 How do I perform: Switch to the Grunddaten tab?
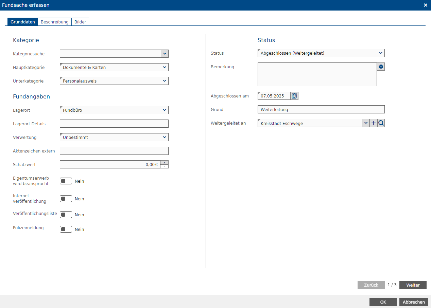coord(23,22)
